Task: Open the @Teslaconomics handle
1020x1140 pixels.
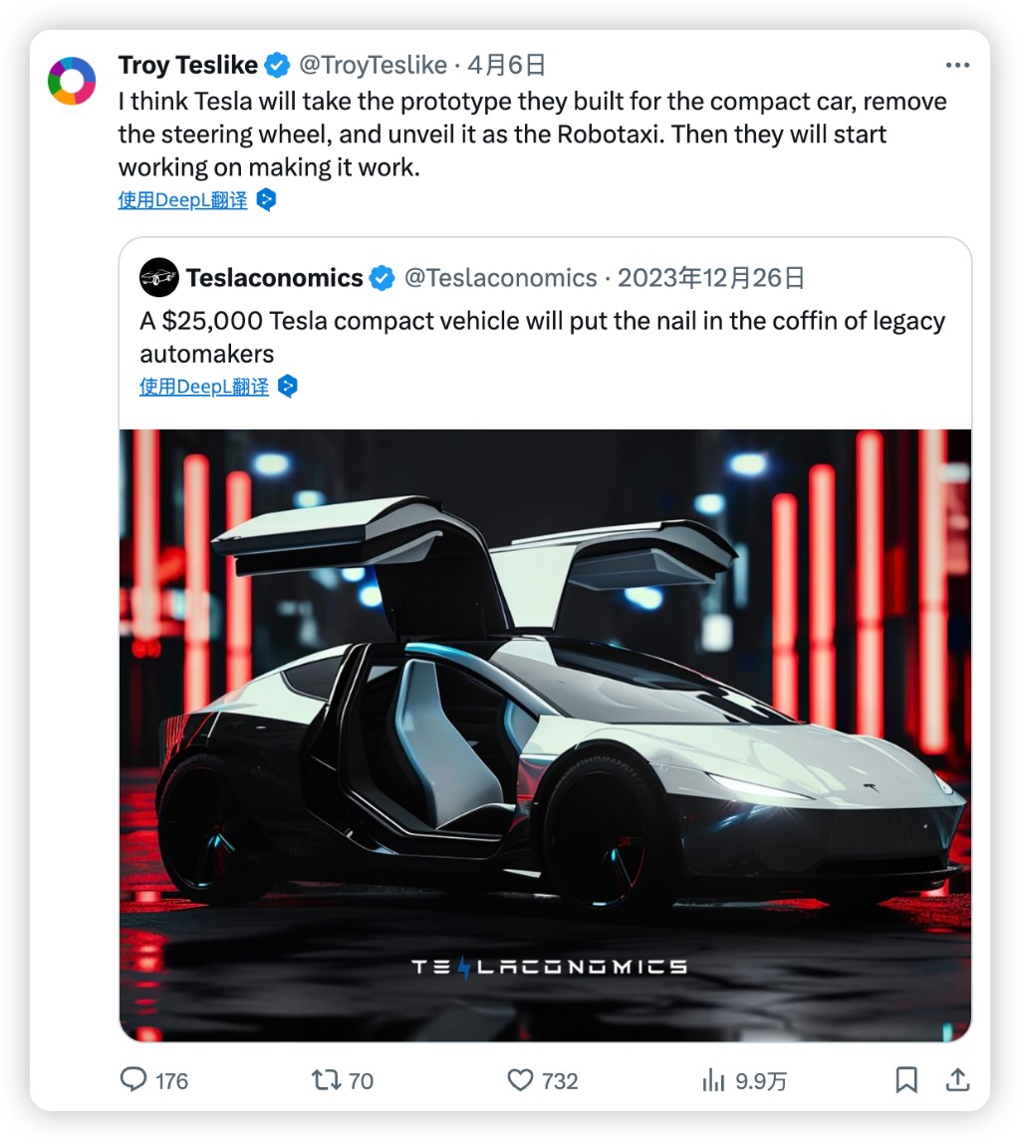Action: (500, 278)
